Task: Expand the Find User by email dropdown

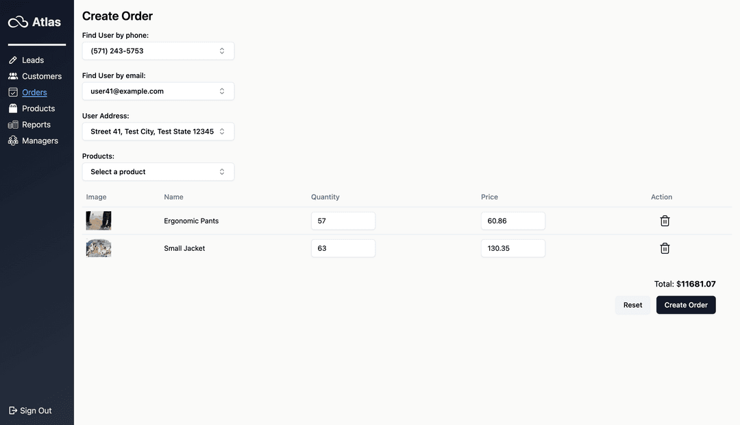Action: tap(158, 91)
